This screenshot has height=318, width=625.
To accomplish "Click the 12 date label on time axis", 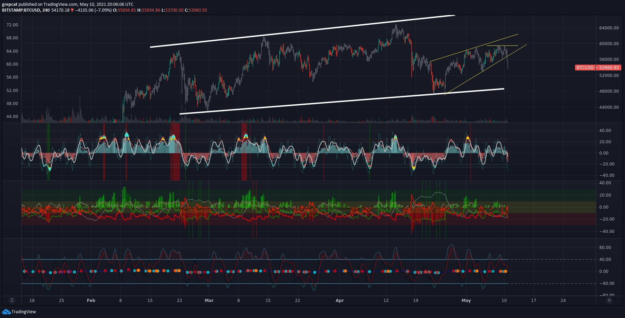I will (x=386, y=300).
